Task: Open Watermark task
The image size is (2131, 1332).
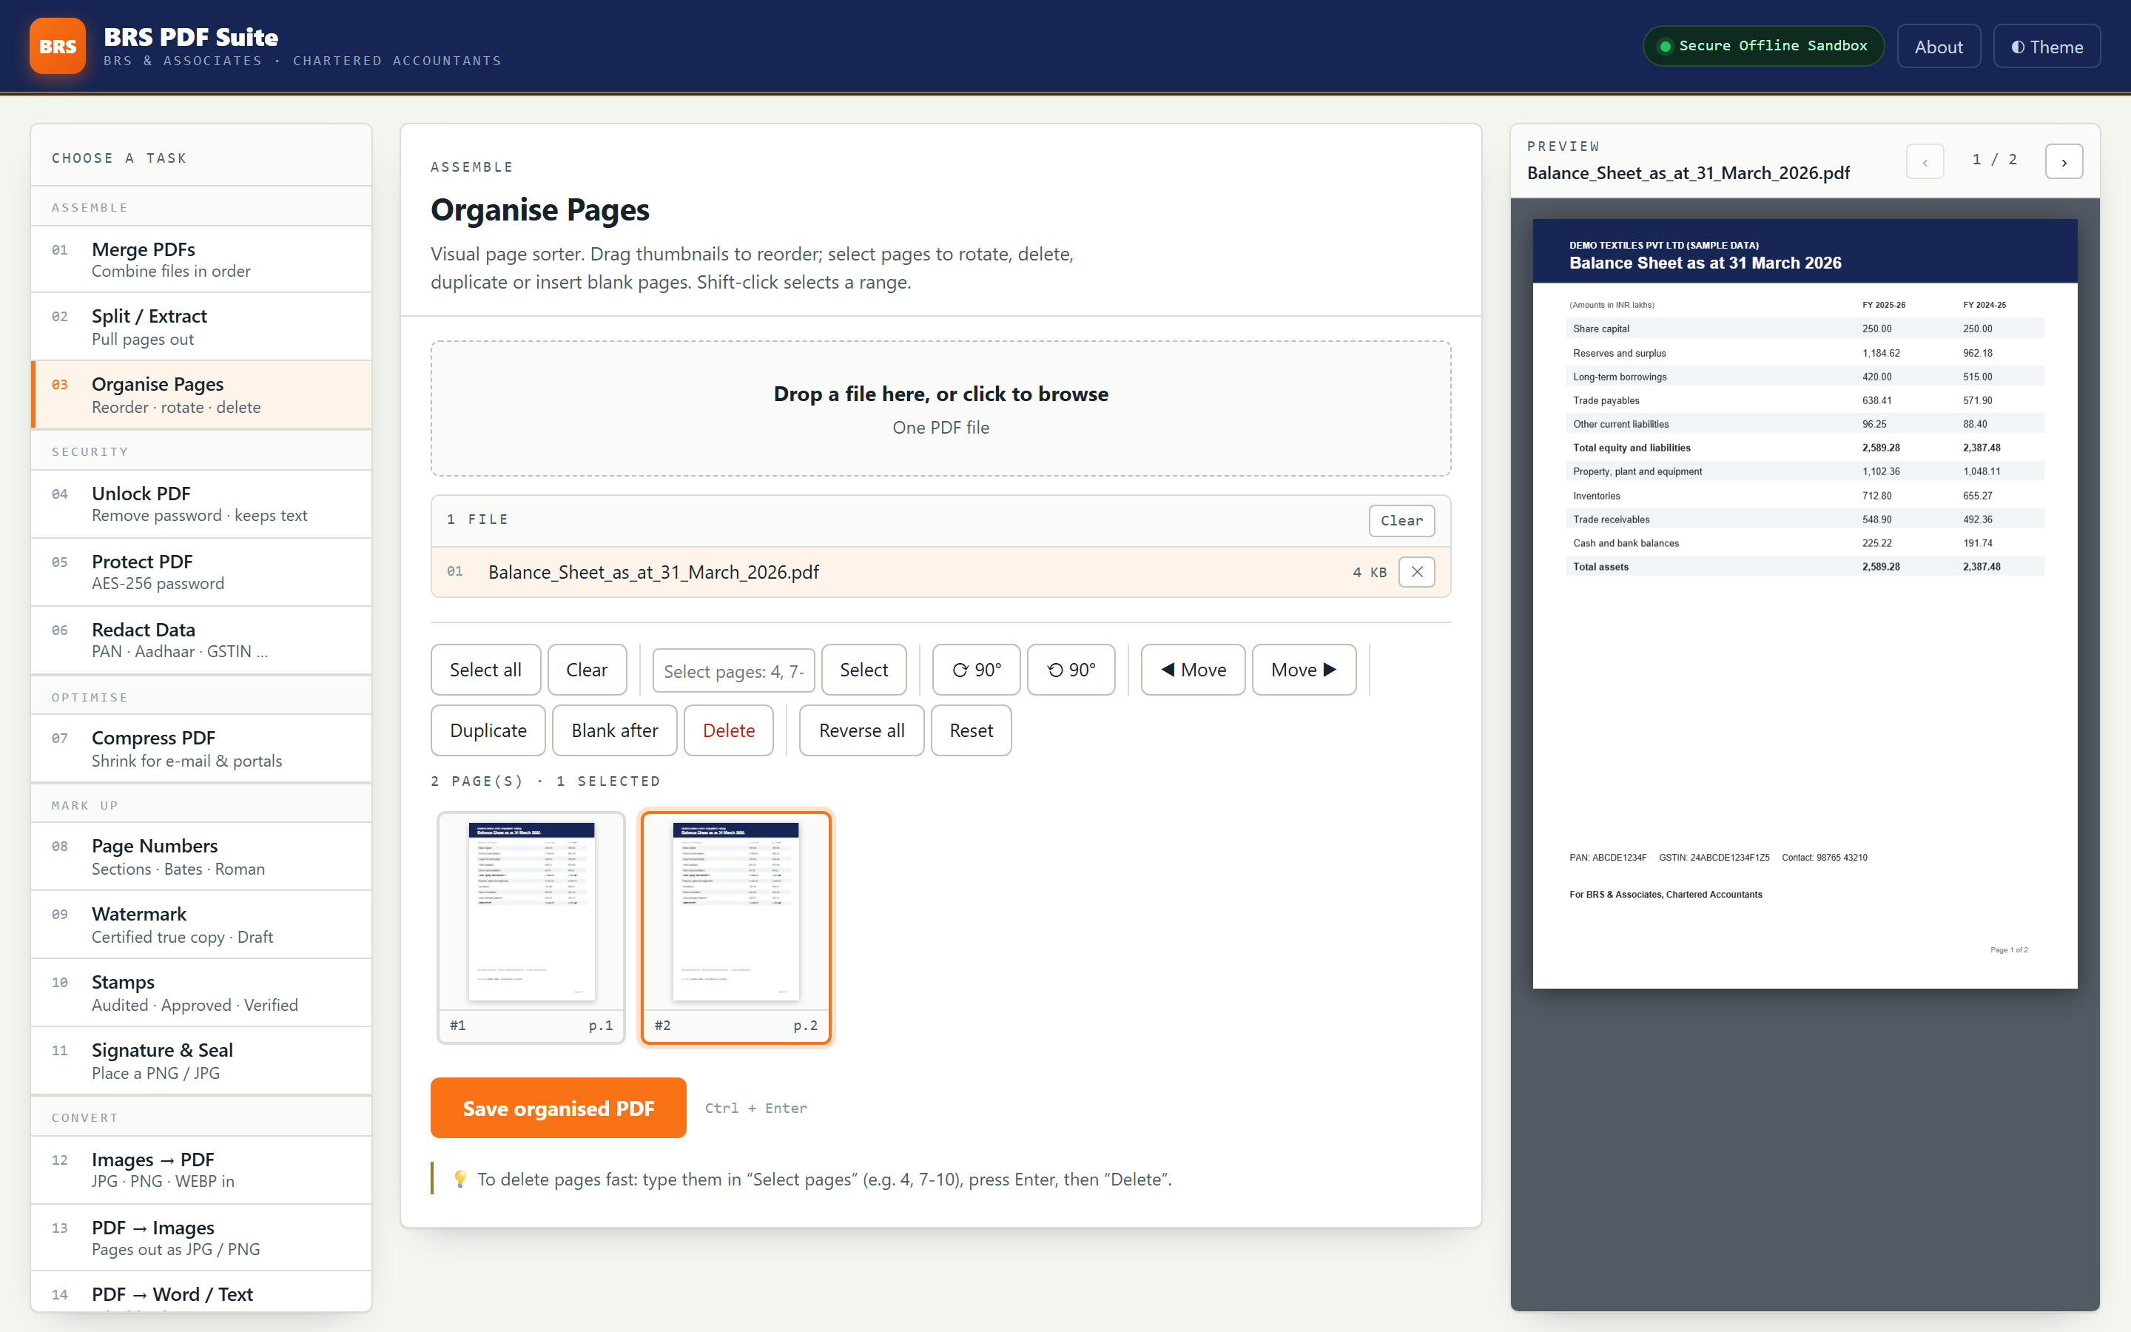Action: coord(202,924)
